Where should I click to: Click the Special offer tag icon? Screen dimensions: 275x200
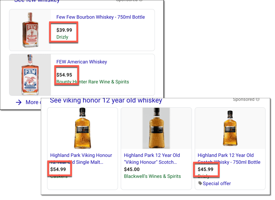pos(200,183)
